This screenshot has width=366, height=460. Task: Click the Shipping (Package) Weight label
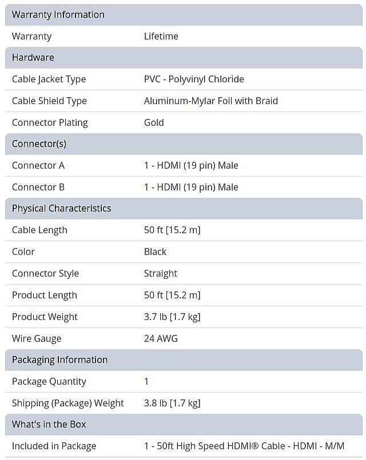pos(67,403)
